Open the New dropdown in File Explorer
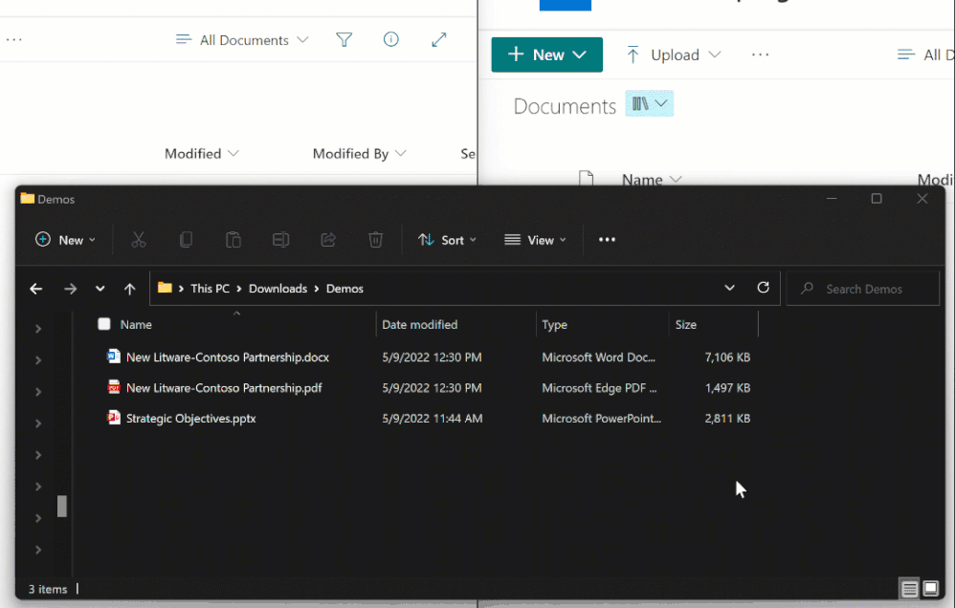 65,240
